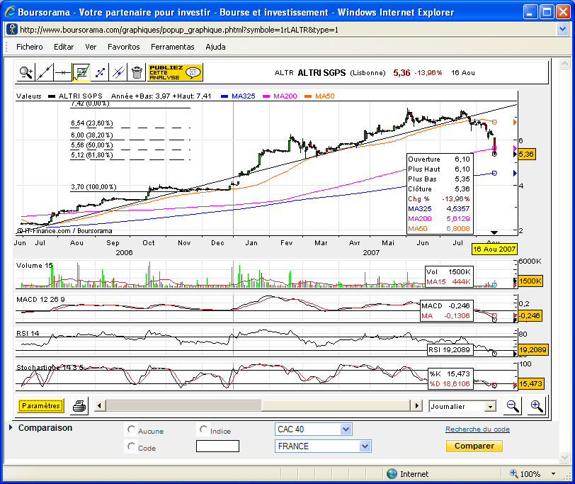Screen dimensions: 575x484
Task: Click the page icon in address bar
Action: (12, 29)
